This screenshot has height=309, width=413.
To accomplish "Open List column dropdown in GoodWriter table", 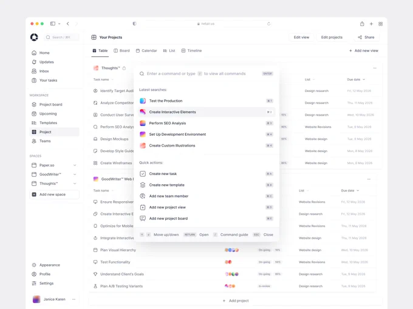I will click(x=308, y=190).
